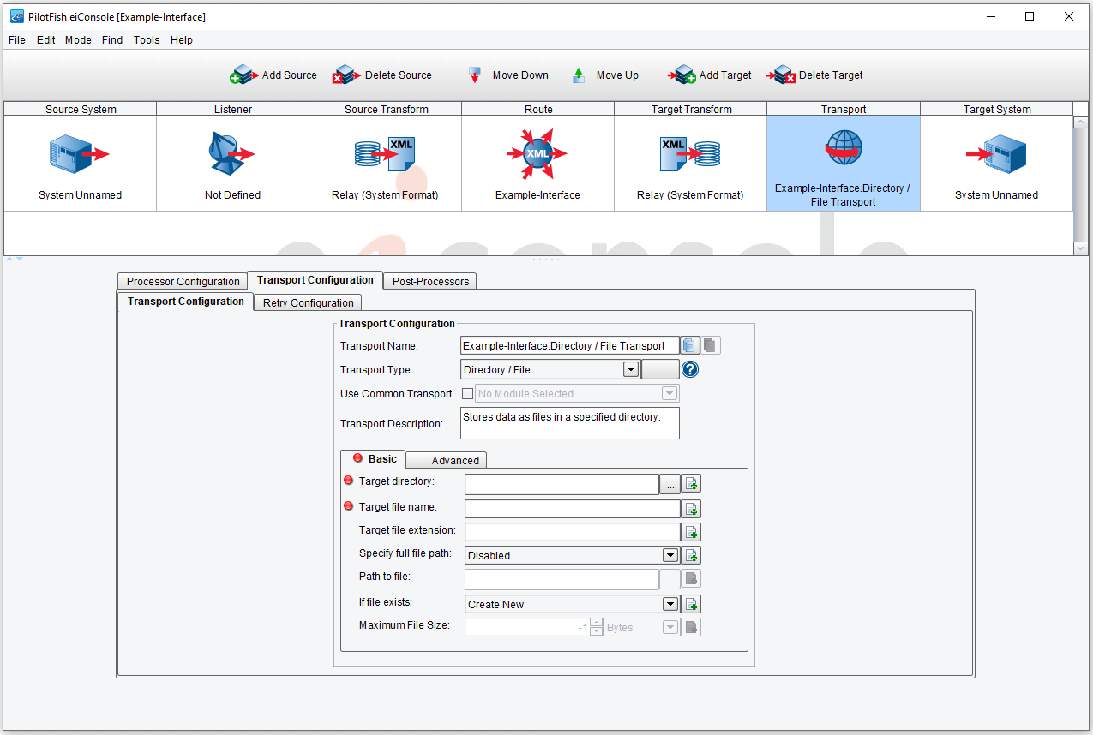Click ellipsis button next to Transport Type

pos(660,369)
